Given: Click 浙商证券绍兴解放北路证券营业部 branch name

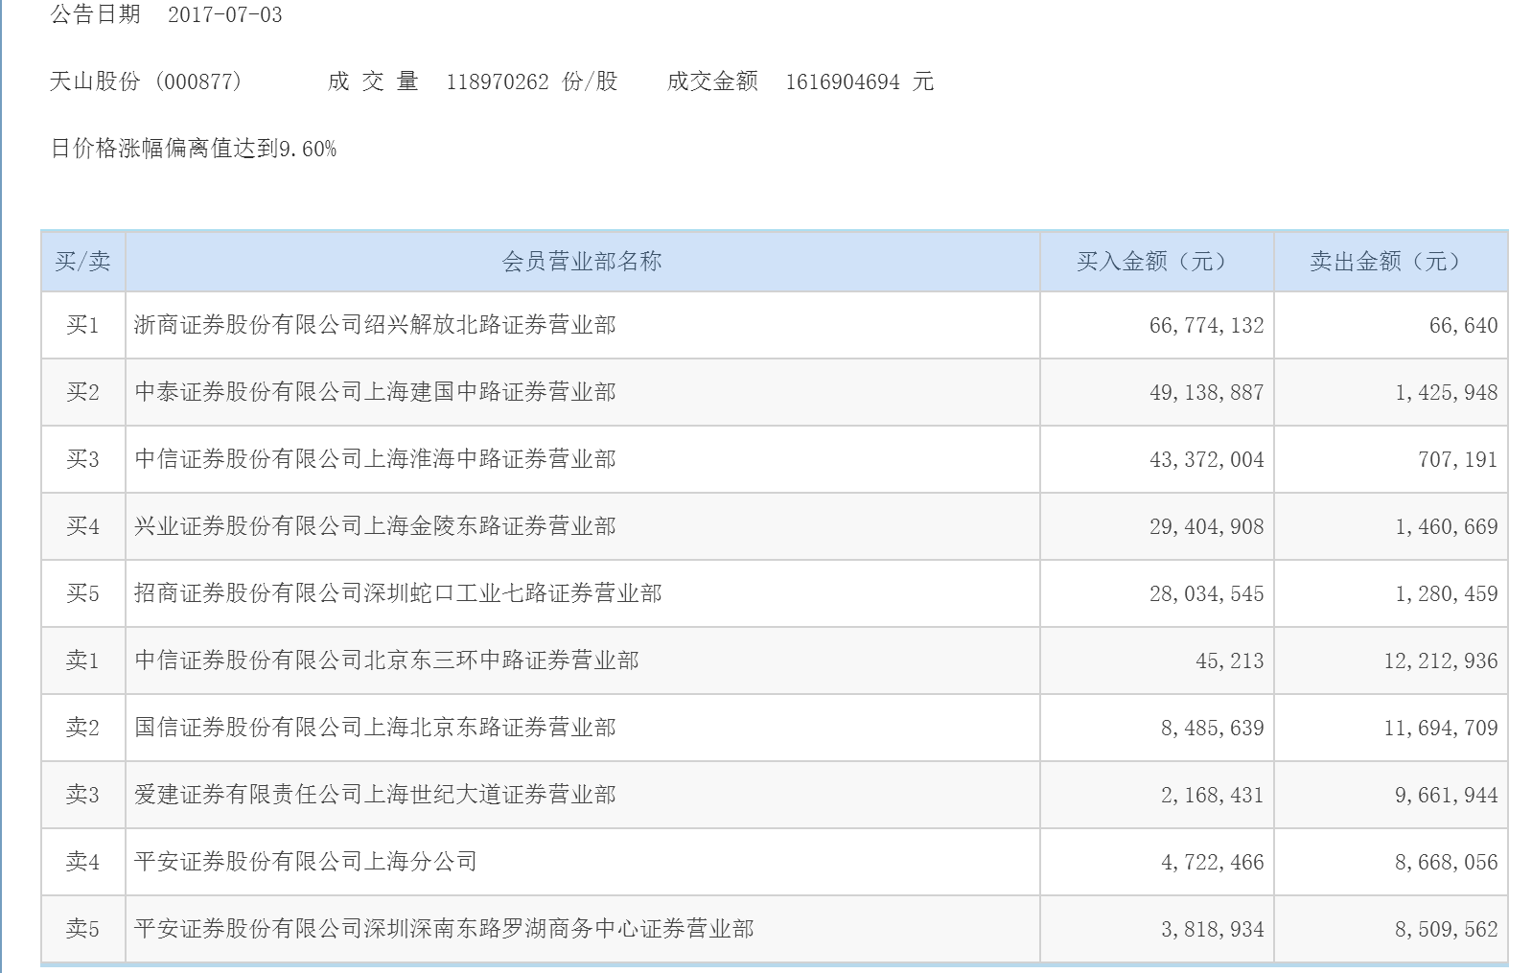Looking at the screenshot, I should (x=375, y=325).
